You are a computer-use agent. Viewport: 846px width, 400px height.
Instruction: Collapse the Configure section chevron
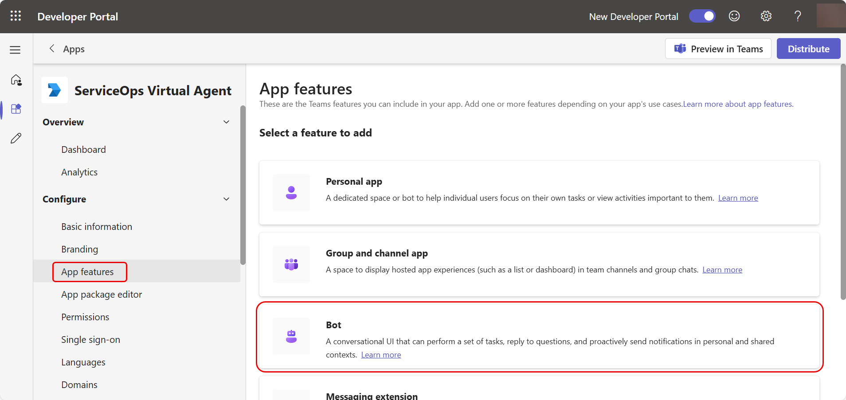(x=226, y=199)
